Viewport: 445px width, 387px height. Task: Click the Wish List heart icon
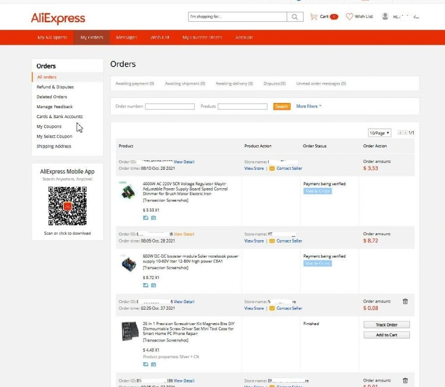tap(349, 17)
